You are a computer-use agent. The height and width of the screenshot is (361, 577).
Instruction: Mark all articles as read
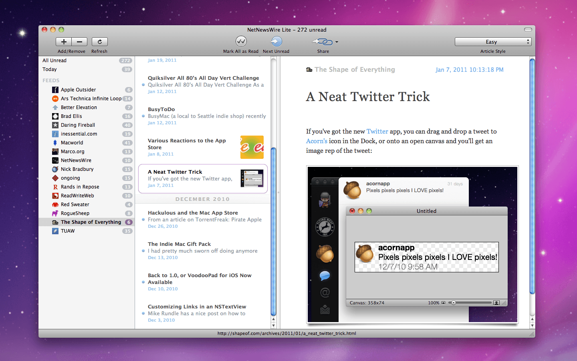click(241, 41)
